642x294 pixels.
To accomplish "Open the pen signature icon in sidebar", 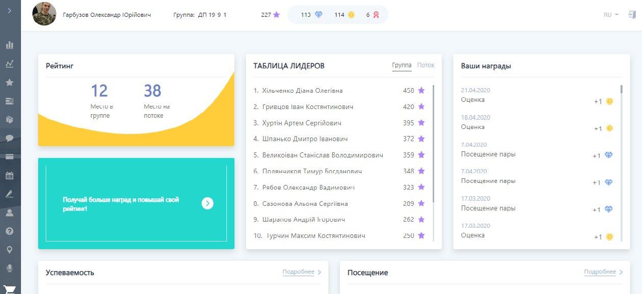I will tap(10, 194).
